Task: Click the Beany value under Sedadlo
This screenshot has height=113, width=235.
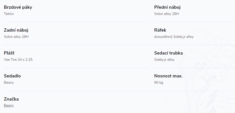Action: click(x=9, y=82)
